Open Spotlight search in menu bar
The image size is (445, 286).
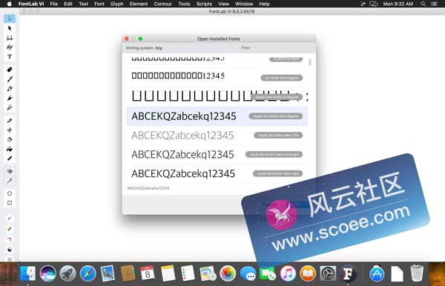pyautogui.click(x=423, y=4)
